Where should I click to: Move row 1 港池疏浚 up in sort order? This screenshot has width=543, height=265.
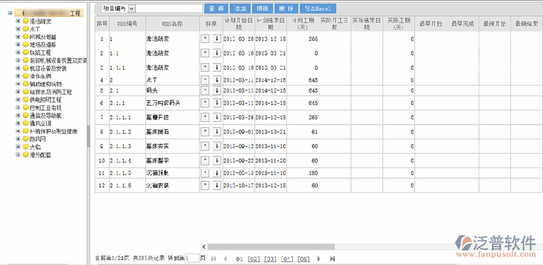[205, 39]
